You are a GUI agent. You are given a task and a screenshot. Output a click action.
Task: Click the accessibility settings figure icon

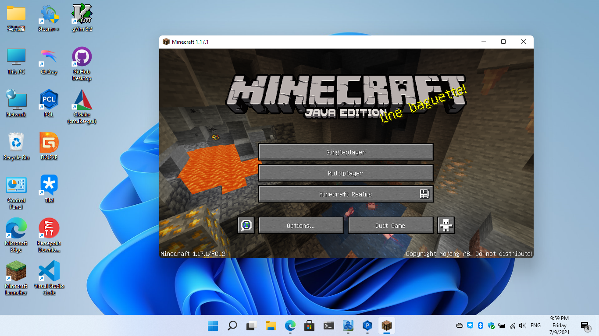pos(446,226)
